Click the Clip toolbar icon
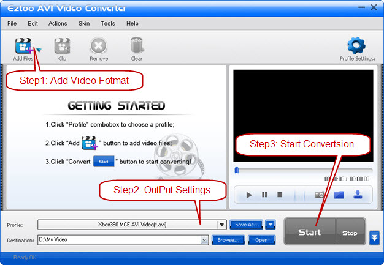Viewport: 384px width, 265px height. point(62,46)
